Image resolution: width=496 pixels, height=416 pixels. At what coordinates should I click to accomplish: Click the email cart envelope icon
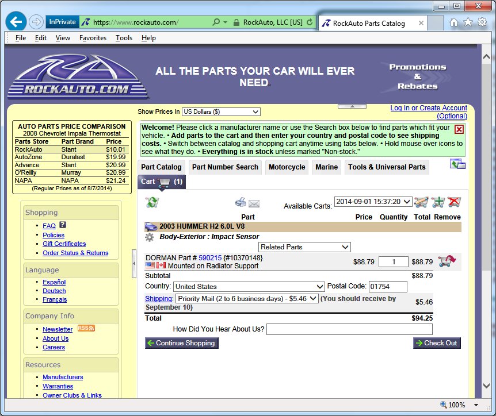click(254, 204)
